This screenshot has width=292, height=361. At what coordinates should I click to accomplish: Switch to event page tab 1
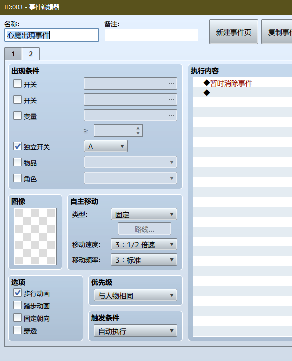click(13, 54)
